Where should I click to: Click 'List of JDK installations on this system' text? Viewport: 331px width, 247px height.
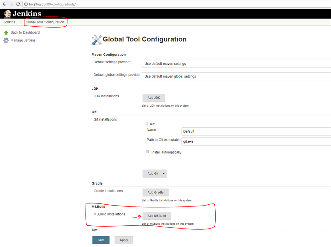coord(165,106)
